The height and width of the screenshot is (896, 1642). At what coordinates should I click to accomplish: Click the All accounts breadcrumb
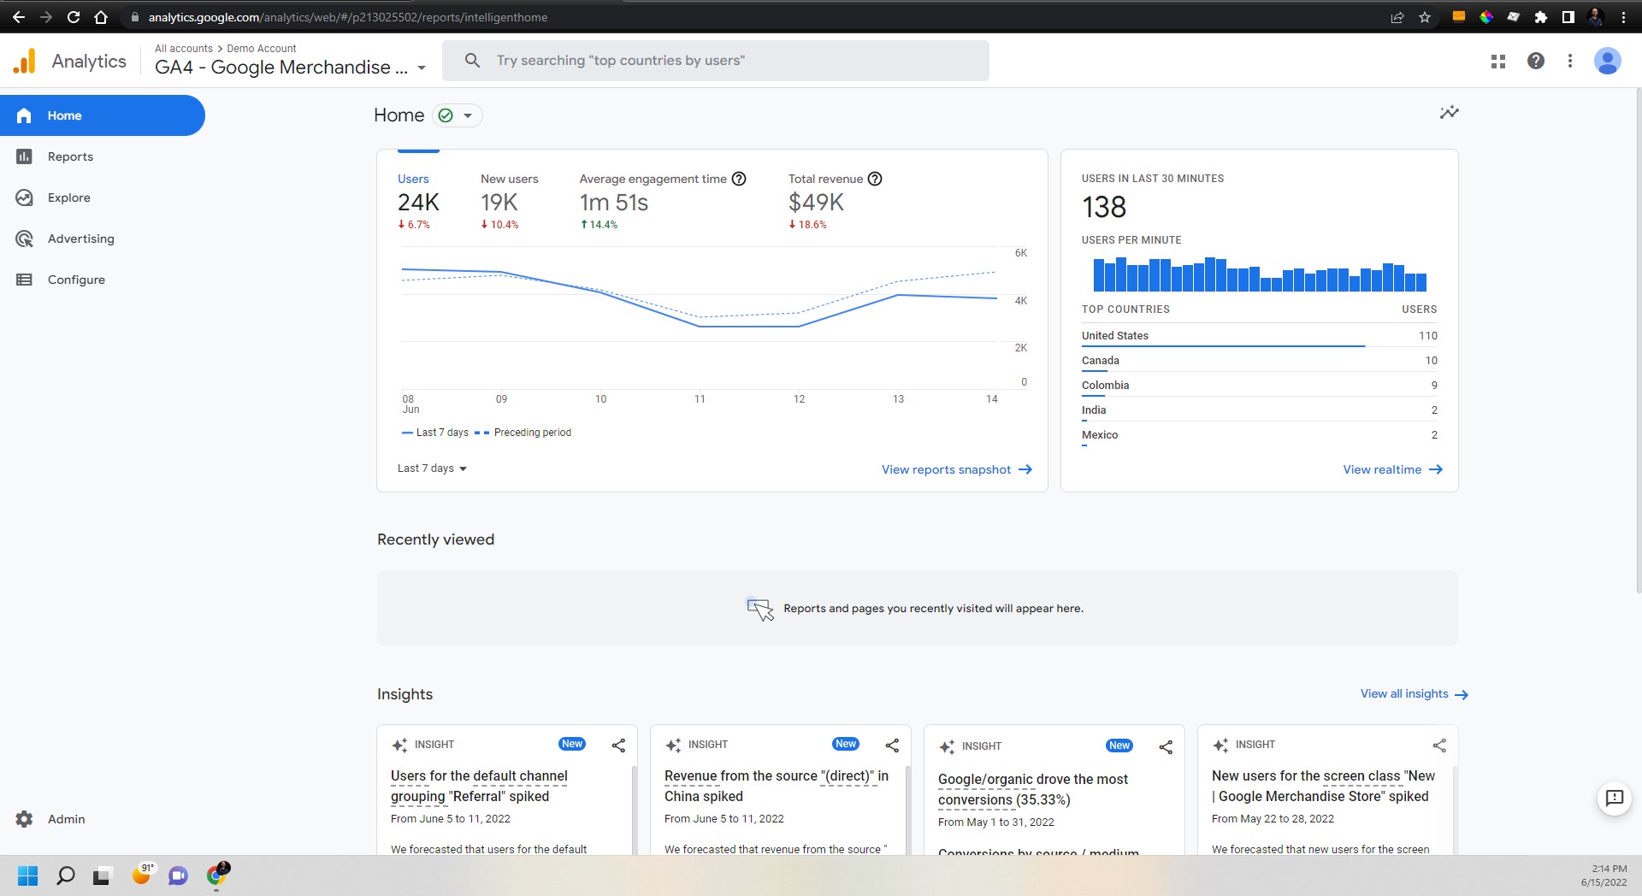click(183, 49)
